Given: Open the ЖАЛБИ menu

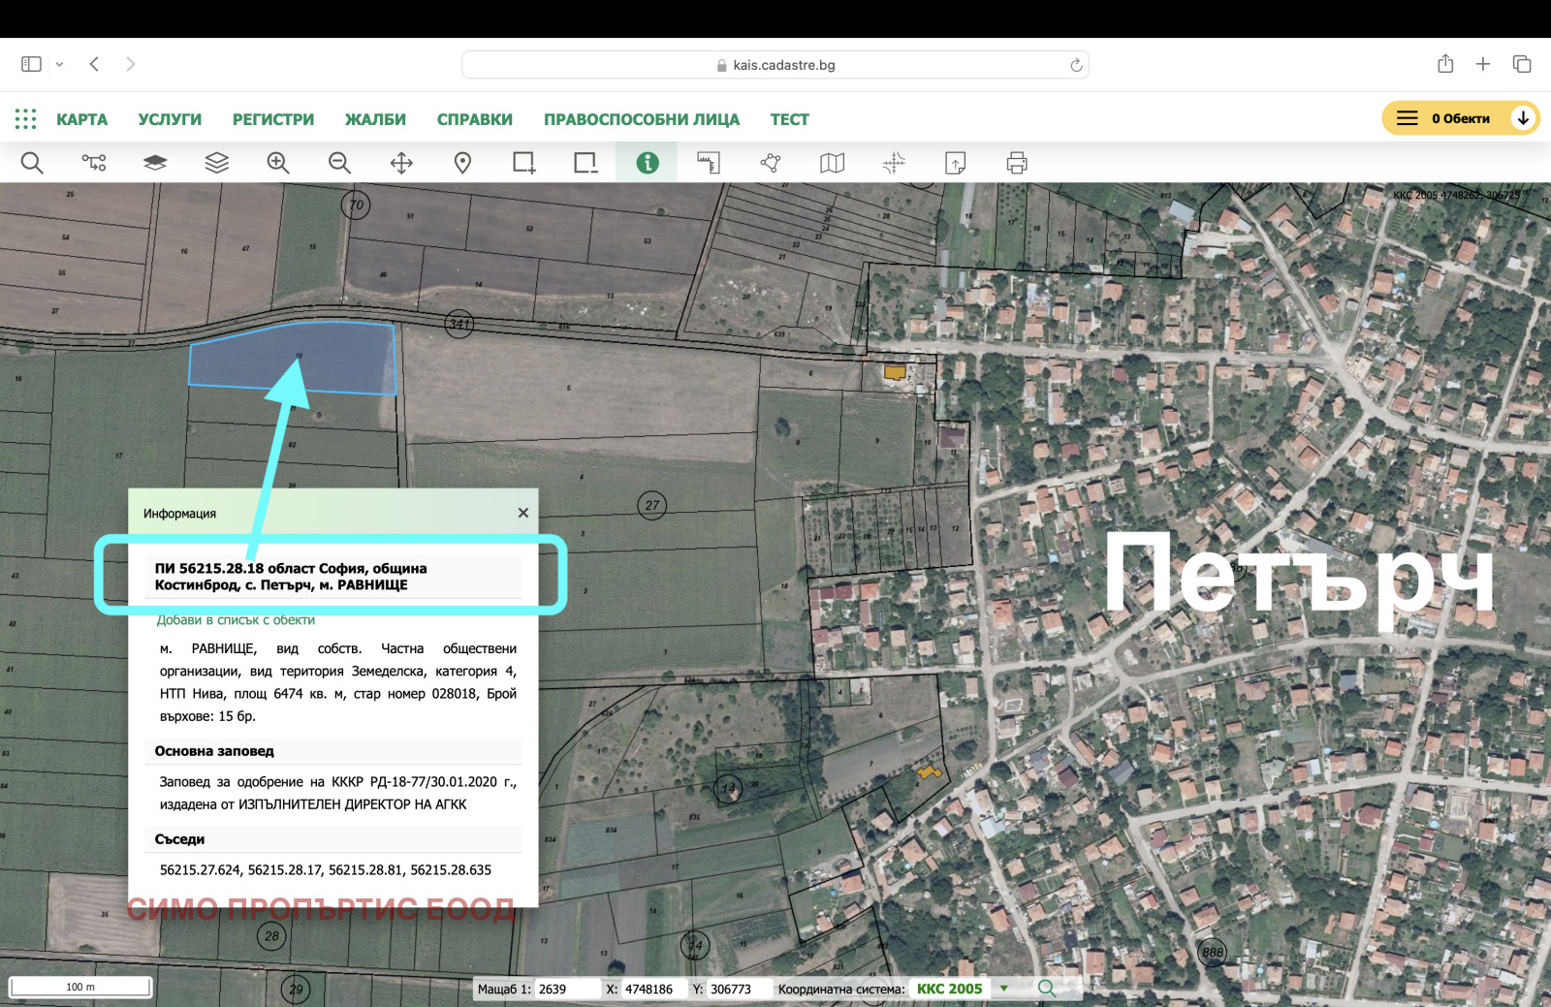Looking at the screenshot, I should point(375,119).
